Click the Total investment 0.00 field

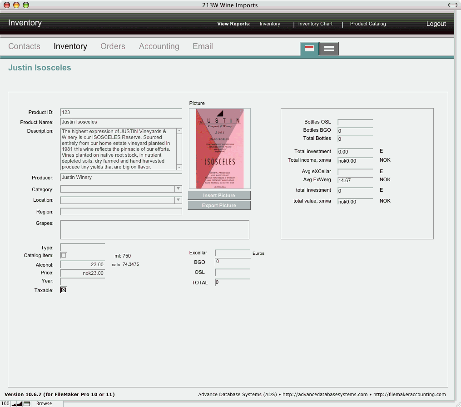coord(355,152)
